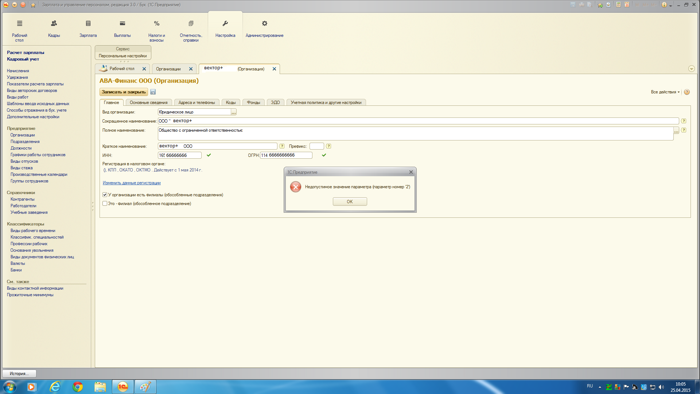Click the ИНН input field
The height and width of the screenshot is (394, 700).
pyautogui.click(x=179, y=155)
